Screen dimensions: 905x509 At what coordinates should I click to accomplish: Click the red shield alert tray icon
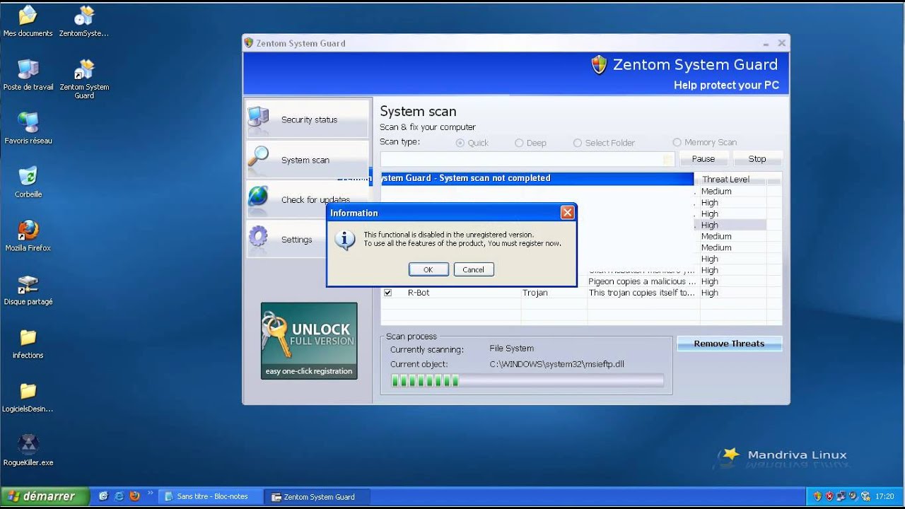[x=829, y=496]
